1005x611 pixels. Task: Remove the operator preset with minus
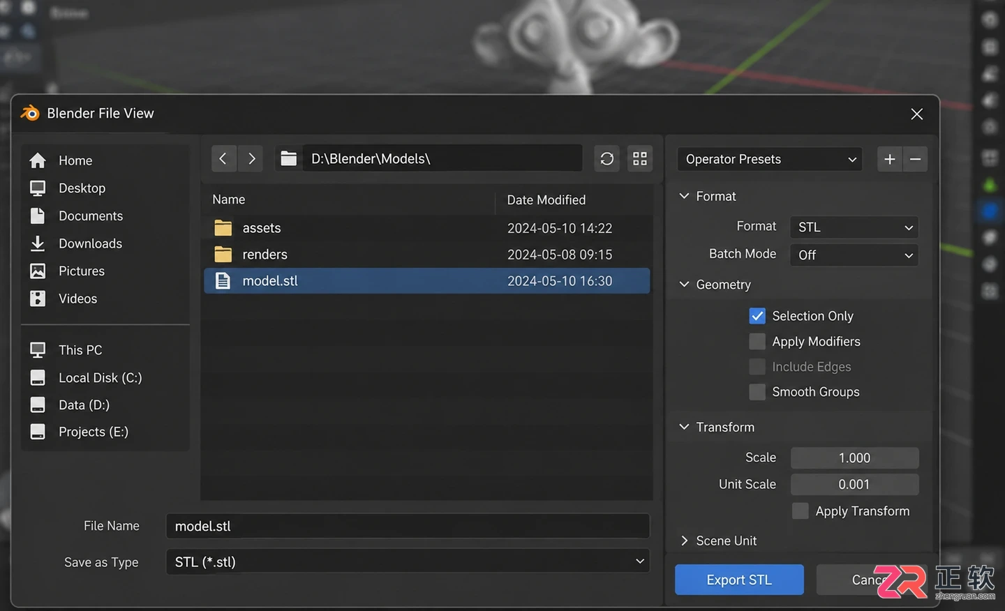(x=915, y=159)
